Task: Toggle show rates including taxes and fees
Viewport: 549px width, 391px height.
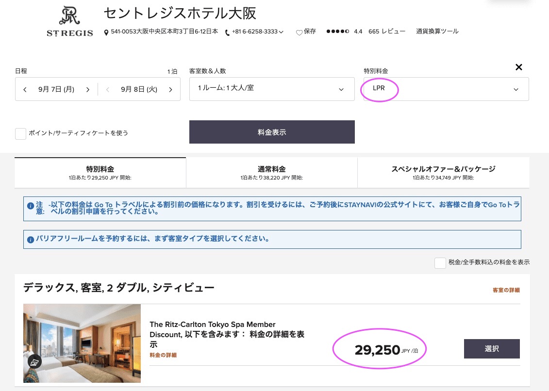Action: coord(440,262)
